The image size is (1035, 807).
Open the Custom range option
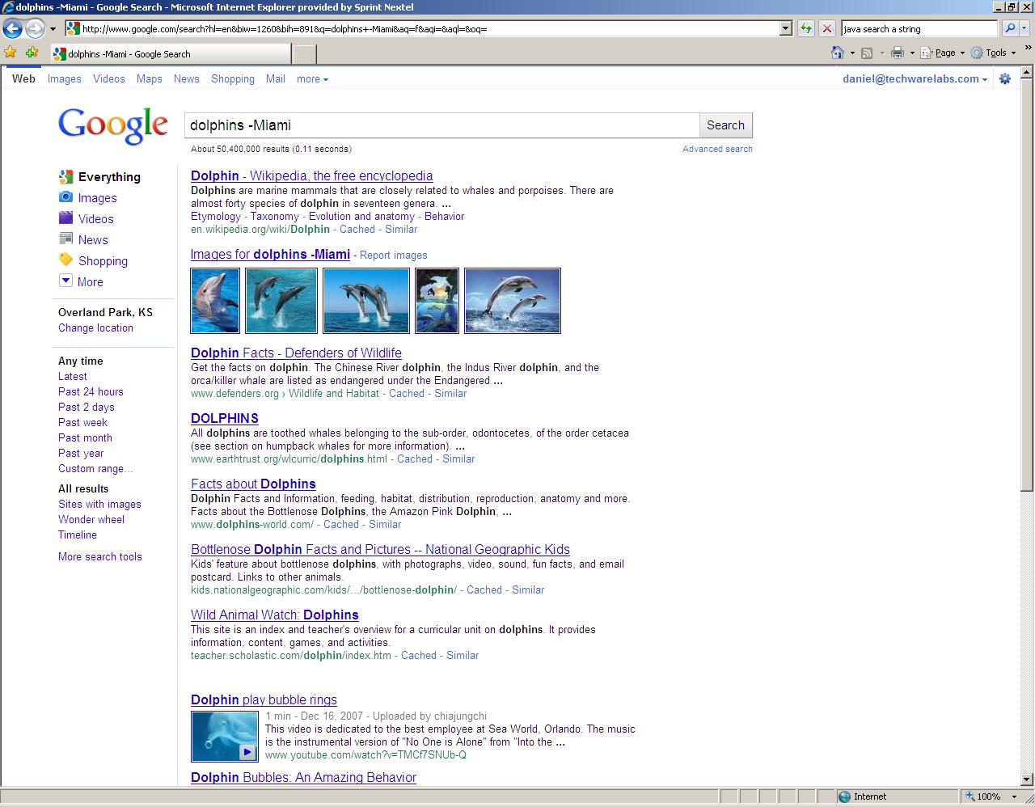click(x=95, y=469)
